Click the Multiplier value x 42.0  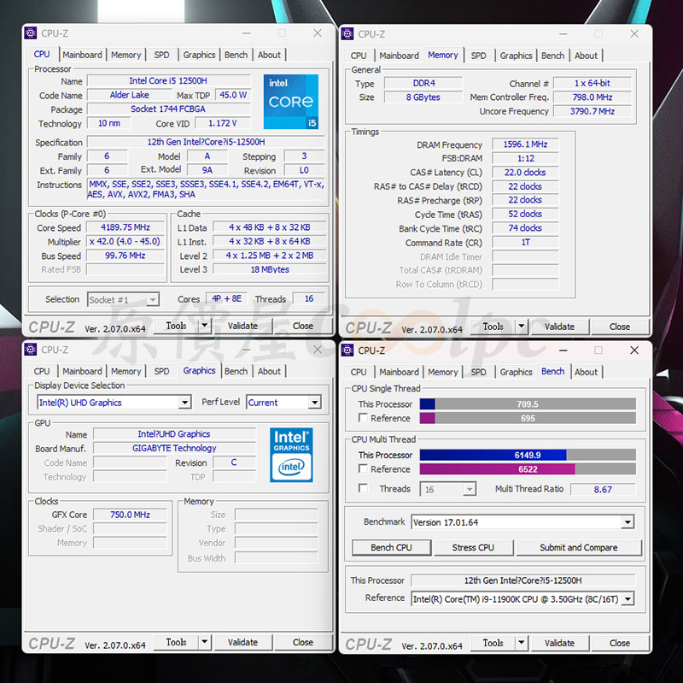point(125,241)
